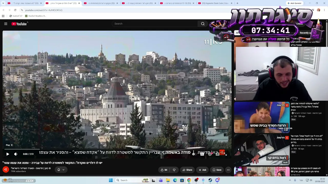Switch to the fifth YouTube tab
This screenshot has height=184, width=328.
177,3
